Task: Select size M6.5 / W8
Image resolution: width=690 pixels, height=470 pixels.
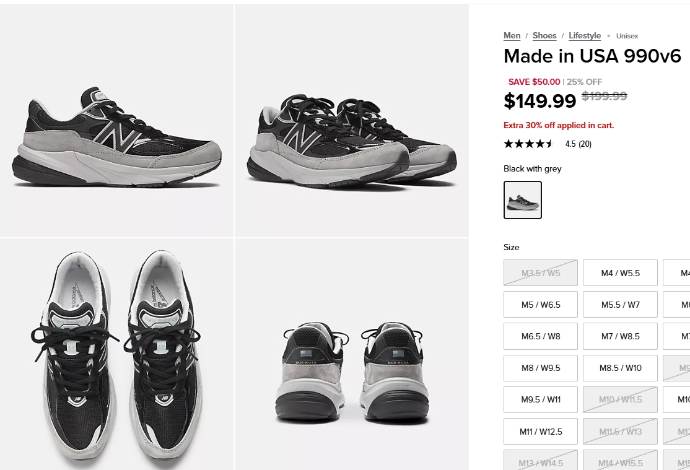Action: 541,336
